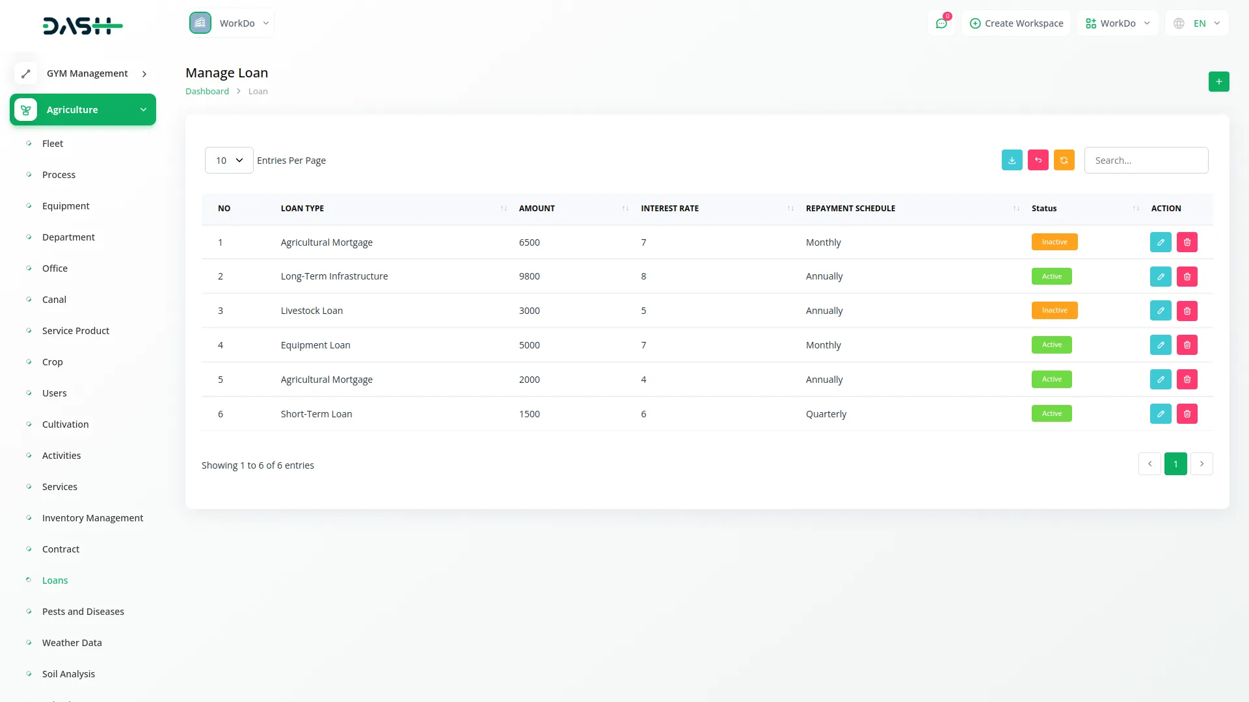Viewport: 1249px width, 702px height.
Task: Collapse the Agriculture sidebar menu
Action: click(83, 110)
